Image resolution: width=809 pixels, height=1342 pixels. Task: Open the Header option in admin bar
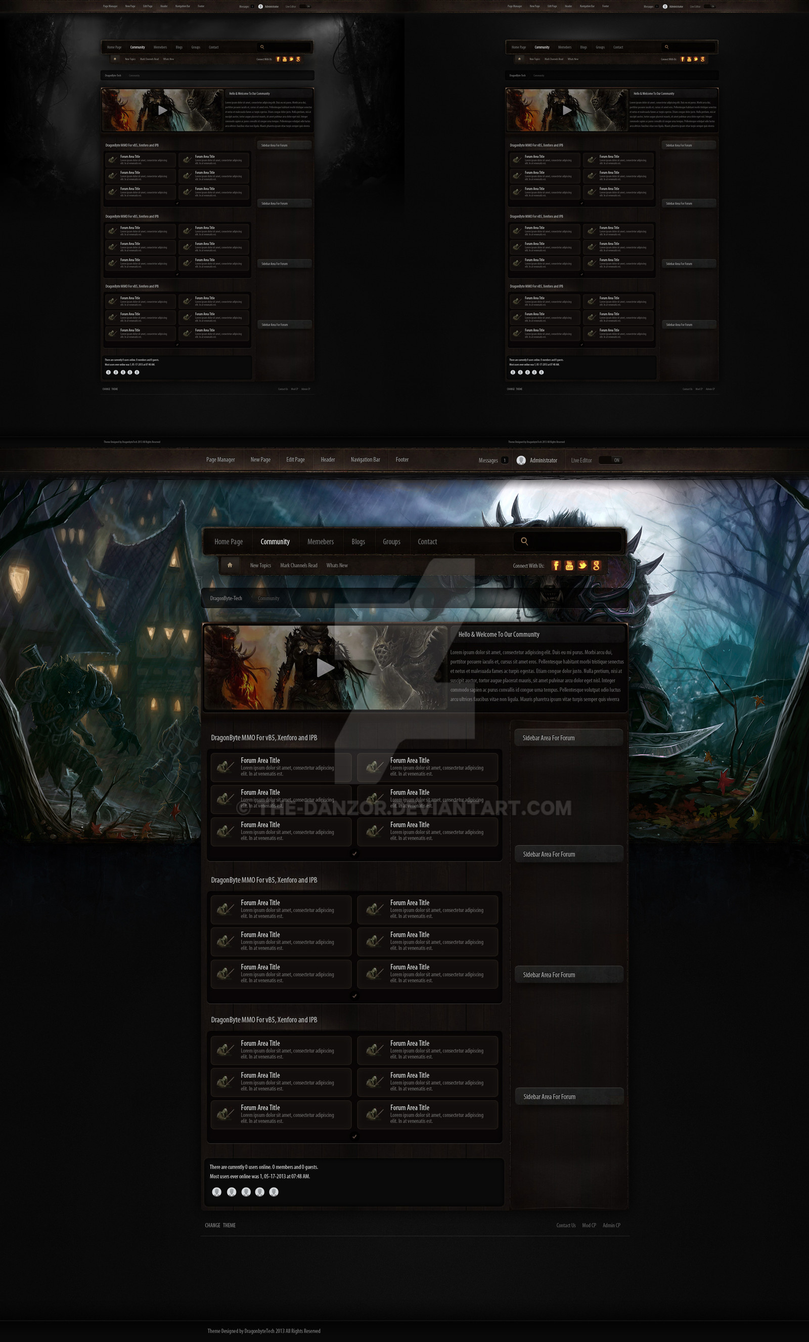pyautogui.click(x=328, y=459)
